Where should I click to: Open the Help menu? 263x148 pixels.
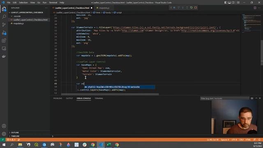coord(62,2)
